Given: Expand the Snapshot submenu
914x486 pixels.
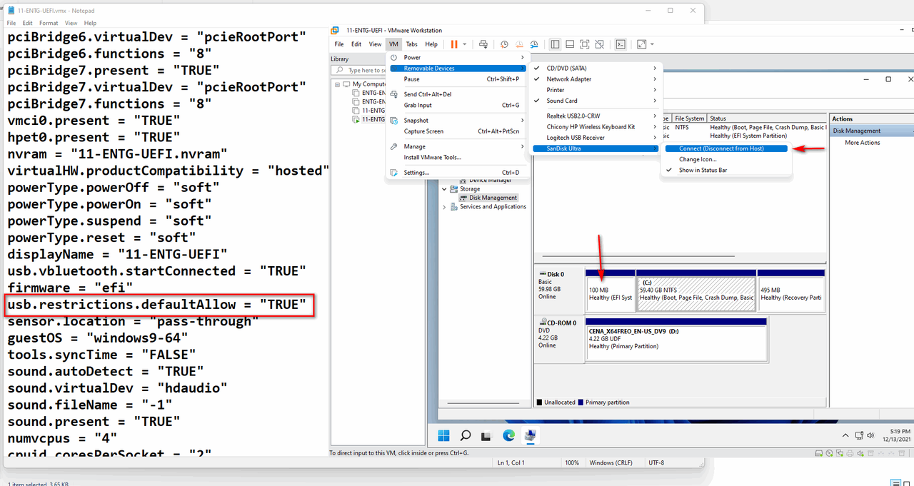Looking at the screenshot, I should 457,121.
